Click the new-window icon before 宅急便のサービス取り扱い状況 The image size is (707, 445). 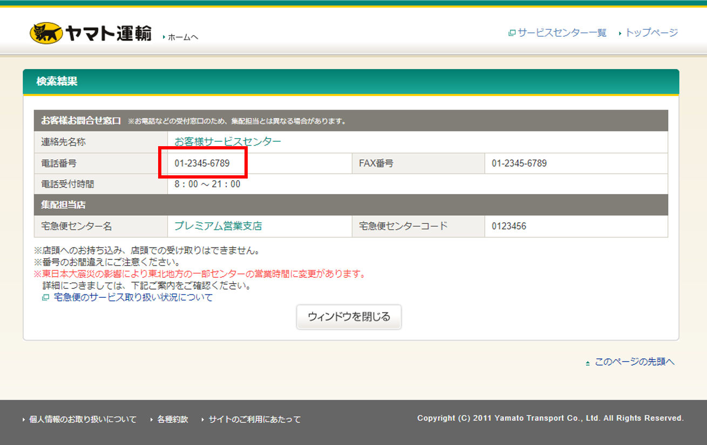coord(45,298)
